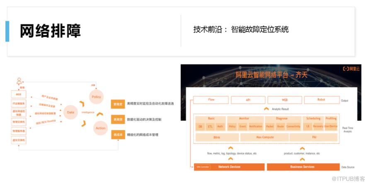Select the Action circle node
This screenshot has height=185, width=369.
click(x=100, y=128)
